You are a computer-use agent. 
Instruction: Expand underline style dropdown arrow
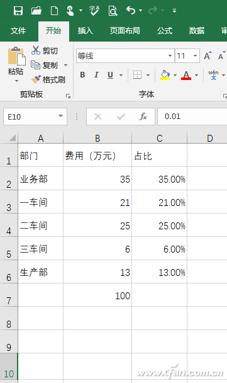pyautogui.click(x=121, y=75)
